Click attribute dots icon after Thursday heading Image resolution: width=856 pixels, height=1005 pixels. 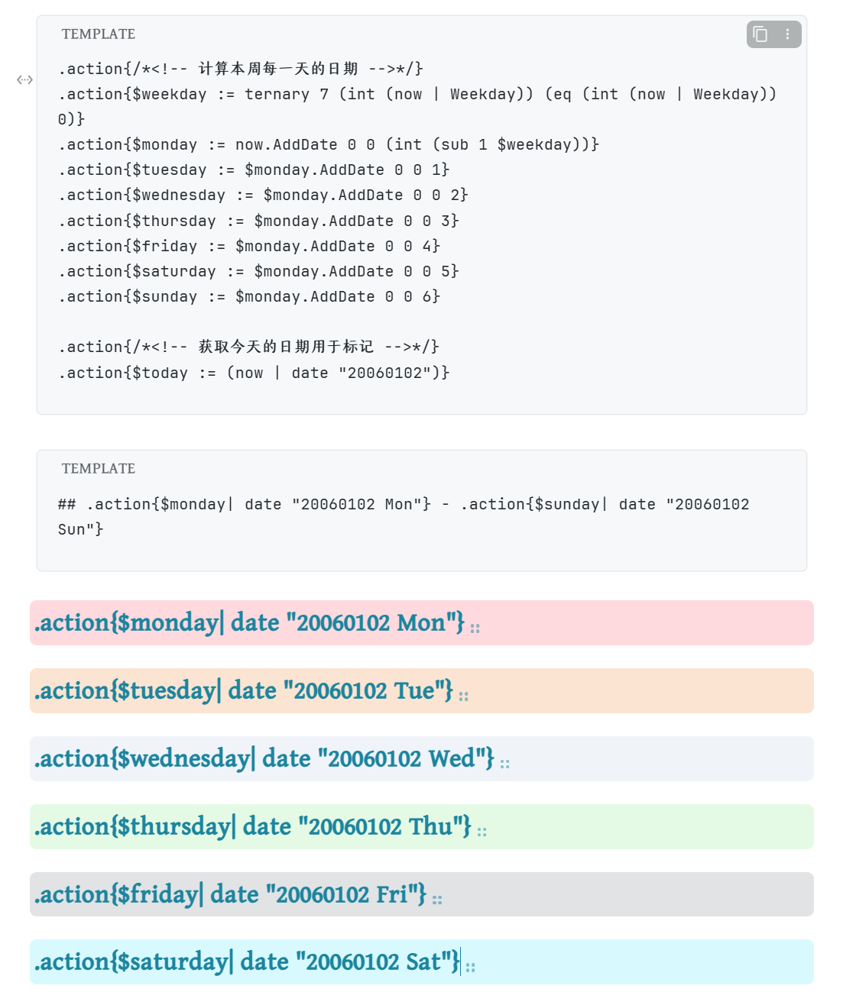[x=481, y=832]
